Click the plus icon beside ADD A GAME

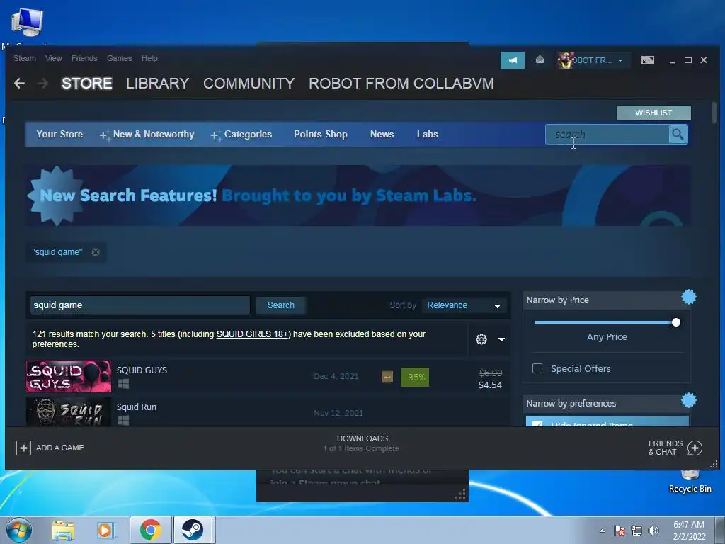(x=23, y=448)
